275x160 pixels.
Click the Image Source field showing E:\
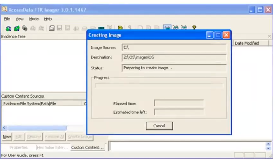[x=174, y=47]
